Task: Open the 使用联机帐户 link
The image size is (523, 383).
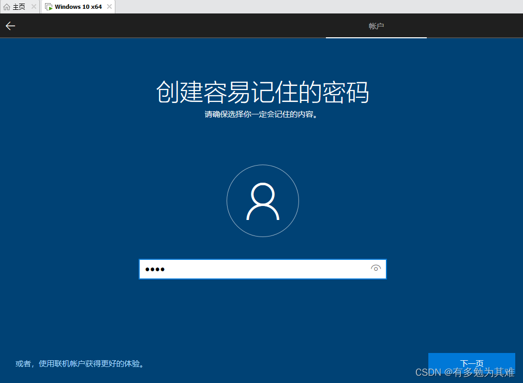Action: (x=80, y=364)
